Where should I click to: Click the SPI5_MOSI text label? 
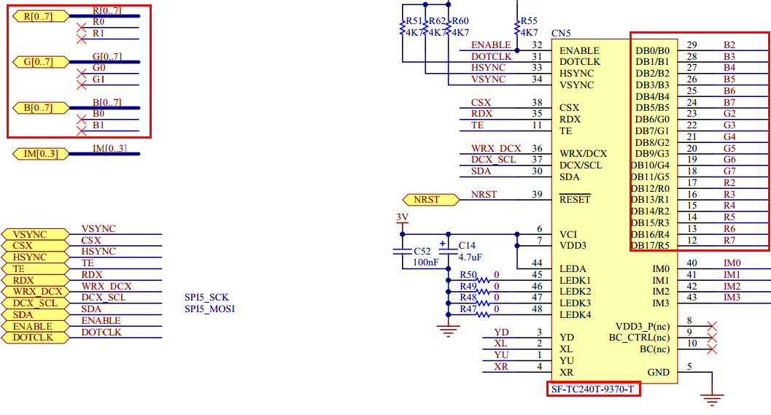209,309
